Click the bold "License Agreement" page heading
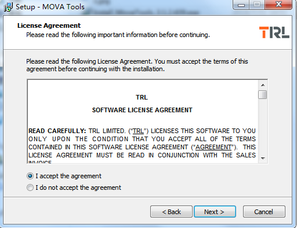 tap(49, 25)
